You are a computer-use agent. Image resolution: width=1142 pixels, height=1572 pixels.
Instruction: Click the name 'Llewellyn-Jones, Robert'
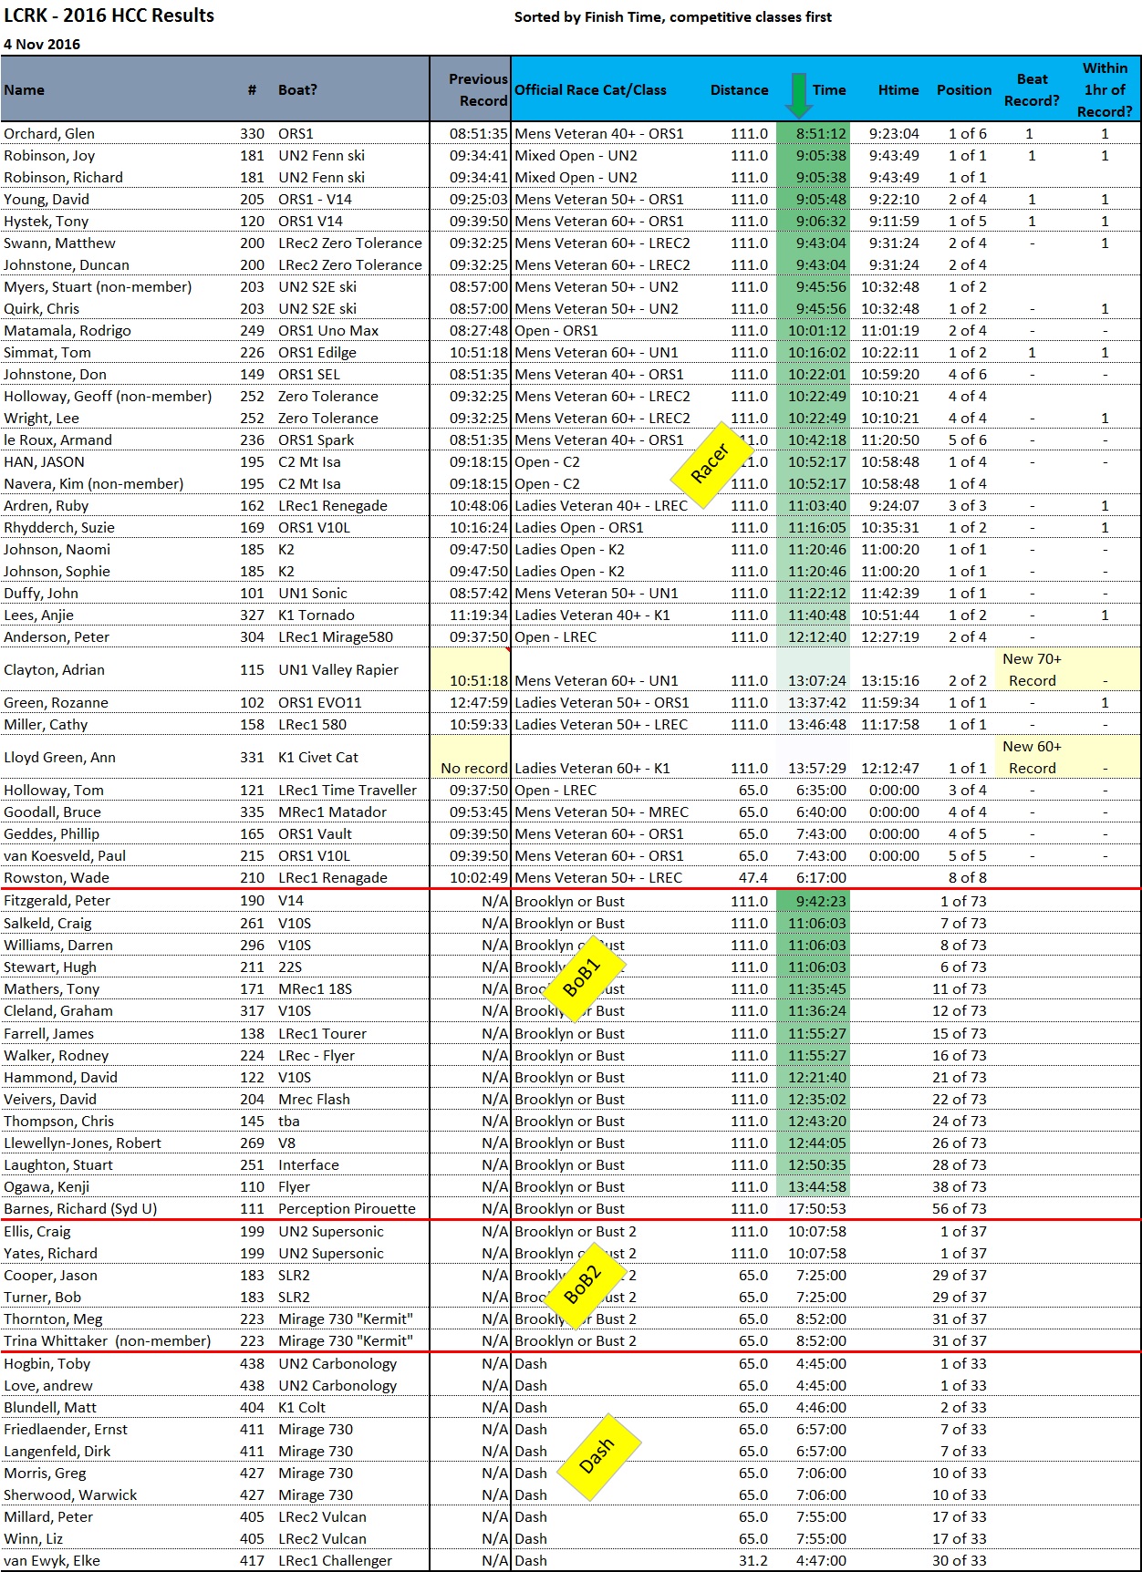[82, 1143]
